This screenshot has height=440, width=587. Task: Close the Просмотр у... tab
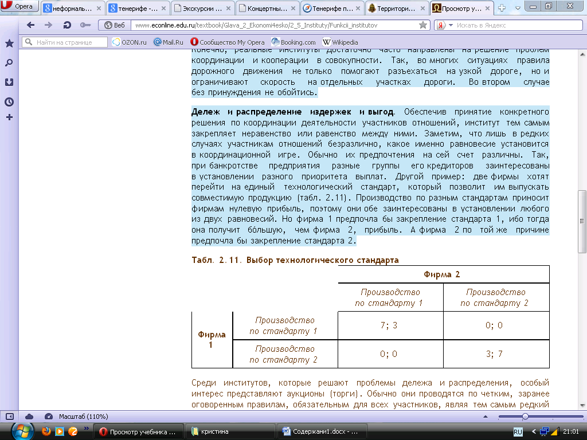tap(487, 8)
